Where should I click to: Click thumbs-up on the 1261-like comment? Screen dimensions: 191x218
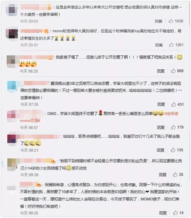(x=171, y=45)
